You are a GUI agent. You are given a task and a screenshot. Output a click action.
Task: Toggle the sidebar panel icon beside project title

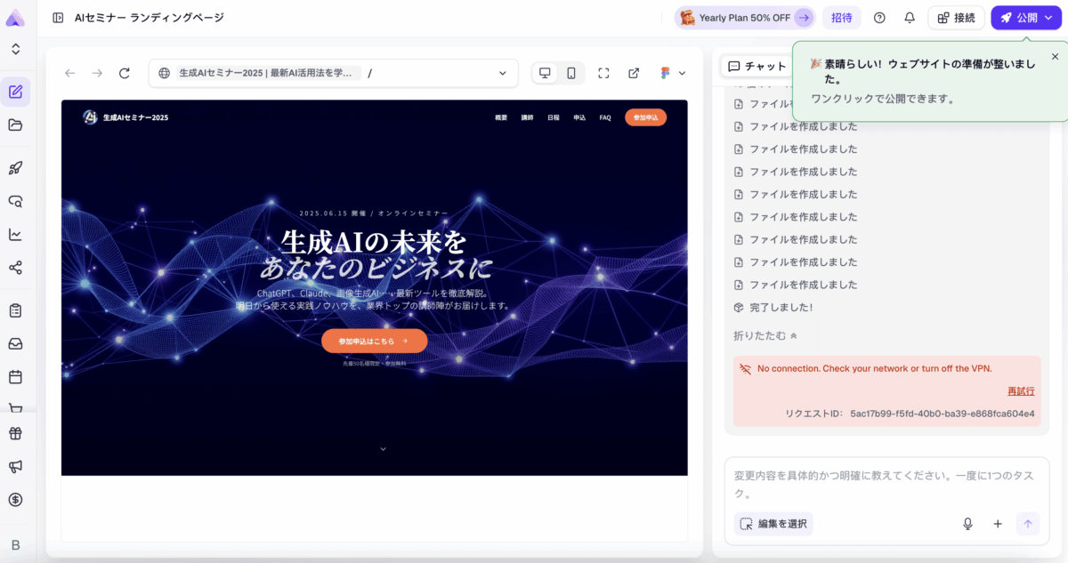[58, 18]
